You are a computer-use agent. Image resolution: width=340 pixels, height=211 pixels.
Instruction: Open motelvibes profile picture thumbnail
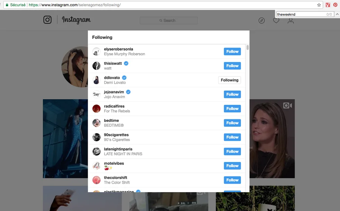tap(96, 166)
